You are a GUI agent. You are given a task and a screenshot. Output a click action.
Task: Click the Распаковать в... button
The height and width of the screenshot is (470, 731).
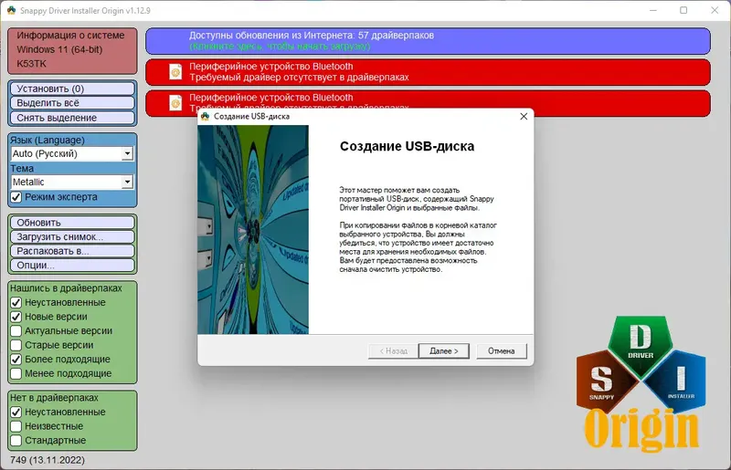(72, 251)
